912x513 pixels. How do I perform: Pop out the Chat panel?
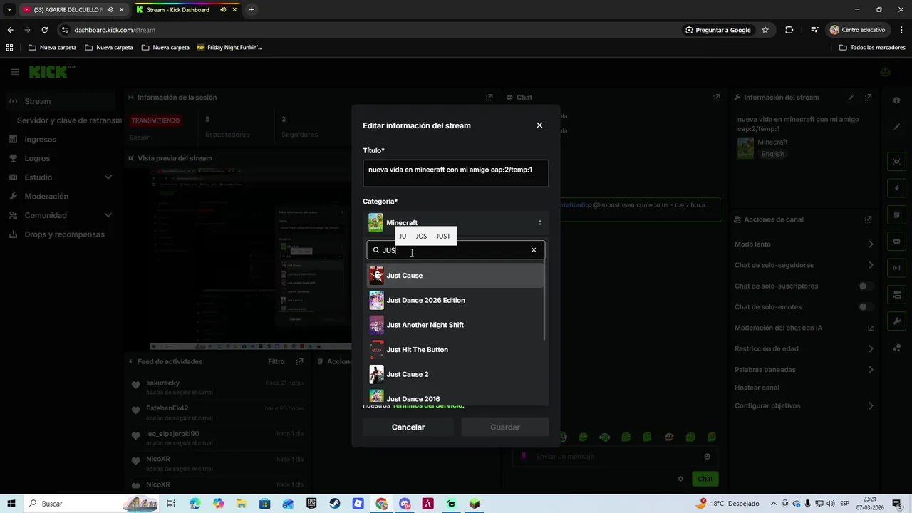[x=716, y=98]
